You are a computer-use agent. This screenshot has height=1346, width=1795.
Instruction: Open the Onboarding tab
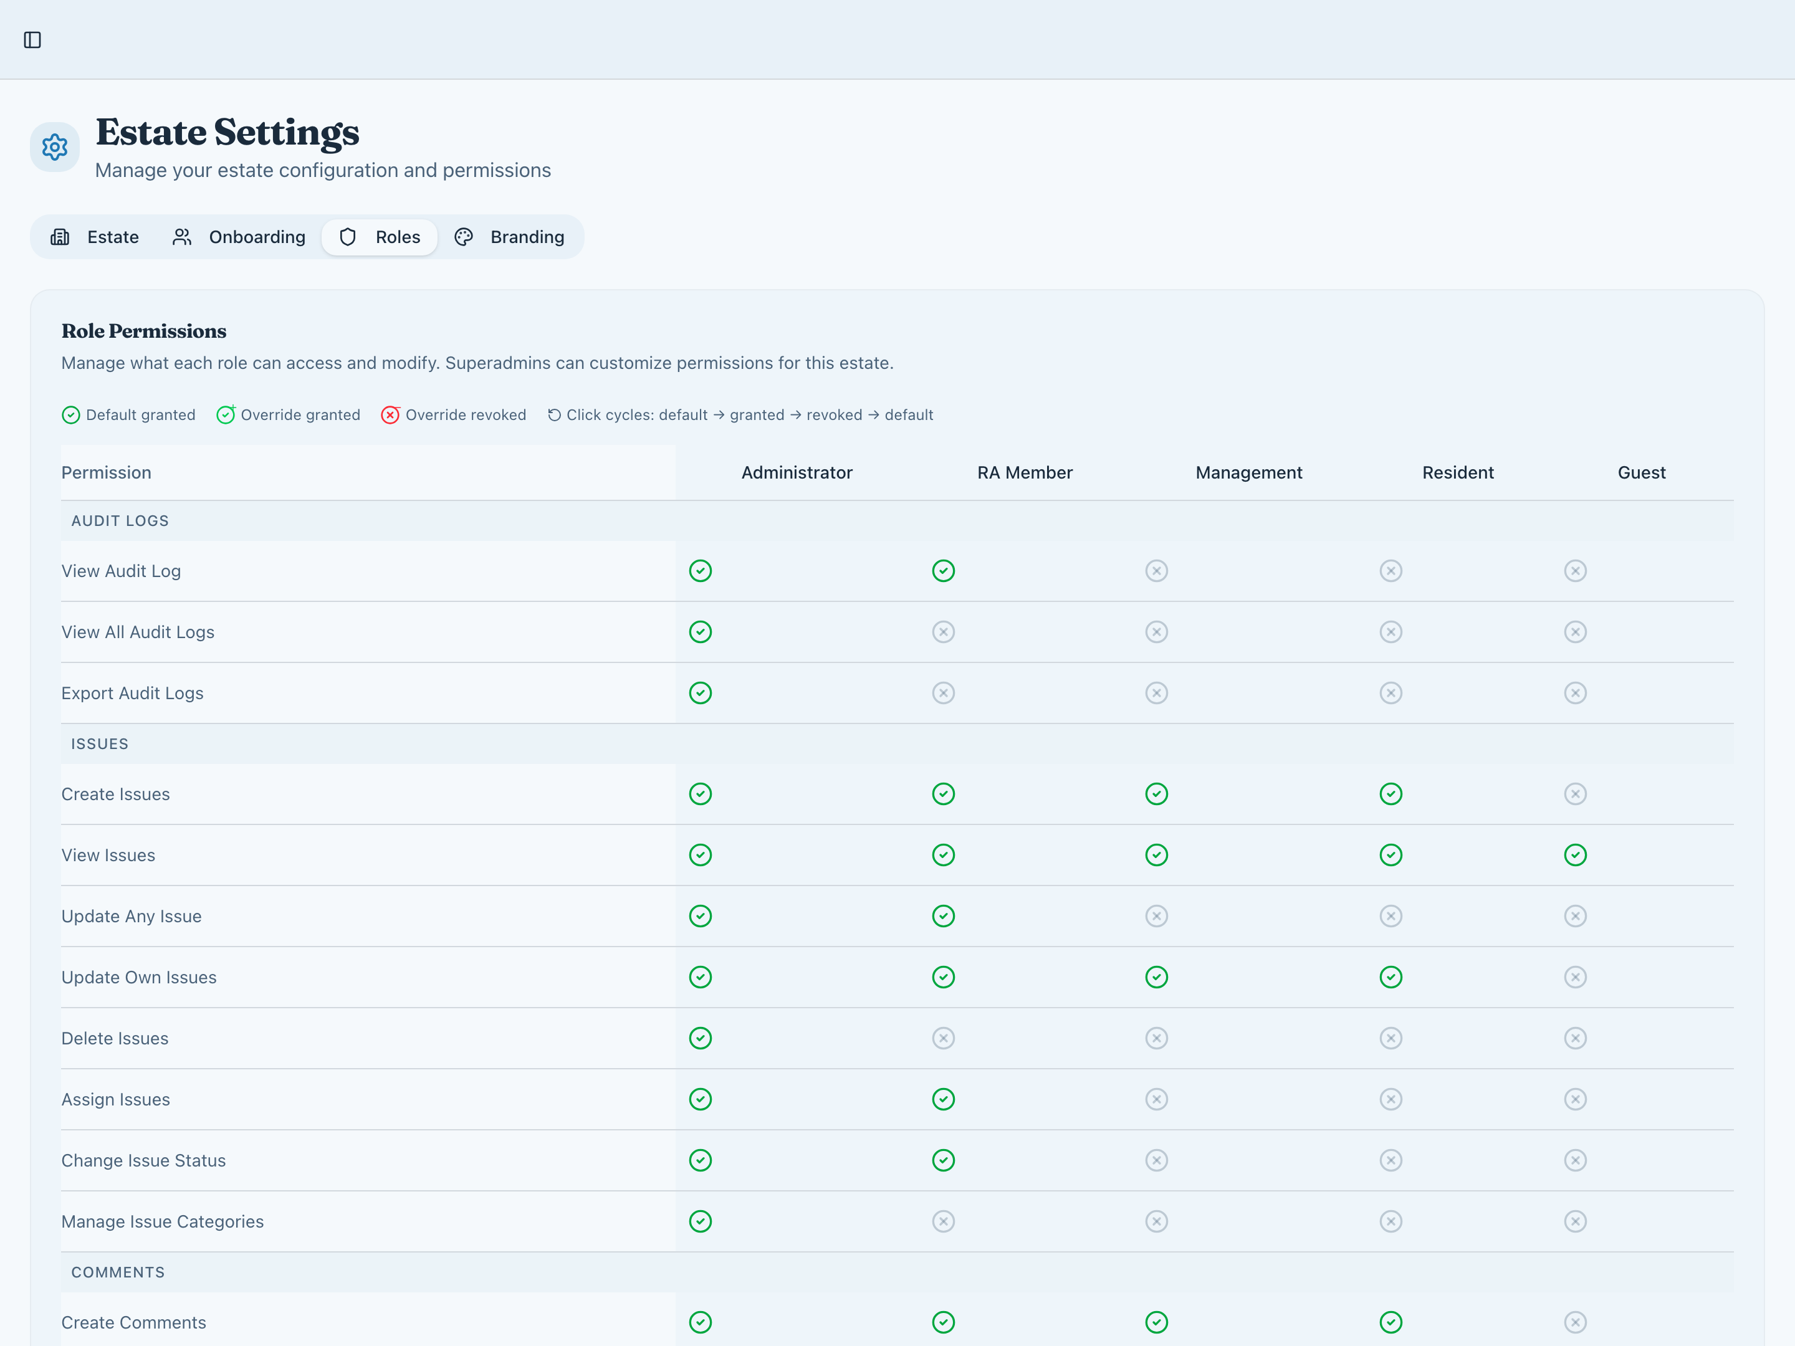coord(256,237)
